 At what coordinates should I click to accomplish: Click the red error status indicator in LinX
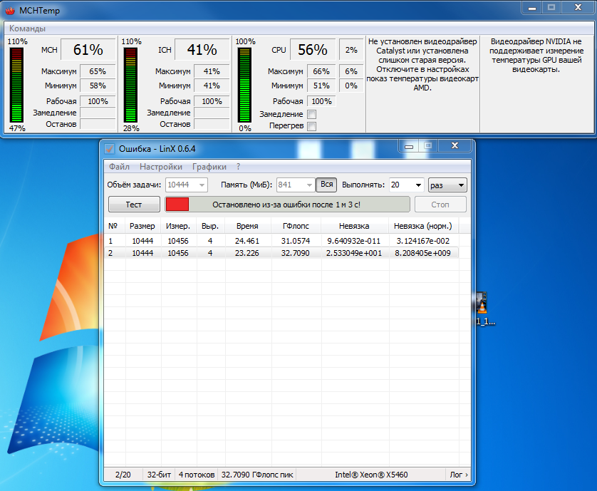click(x=177, y=205)
